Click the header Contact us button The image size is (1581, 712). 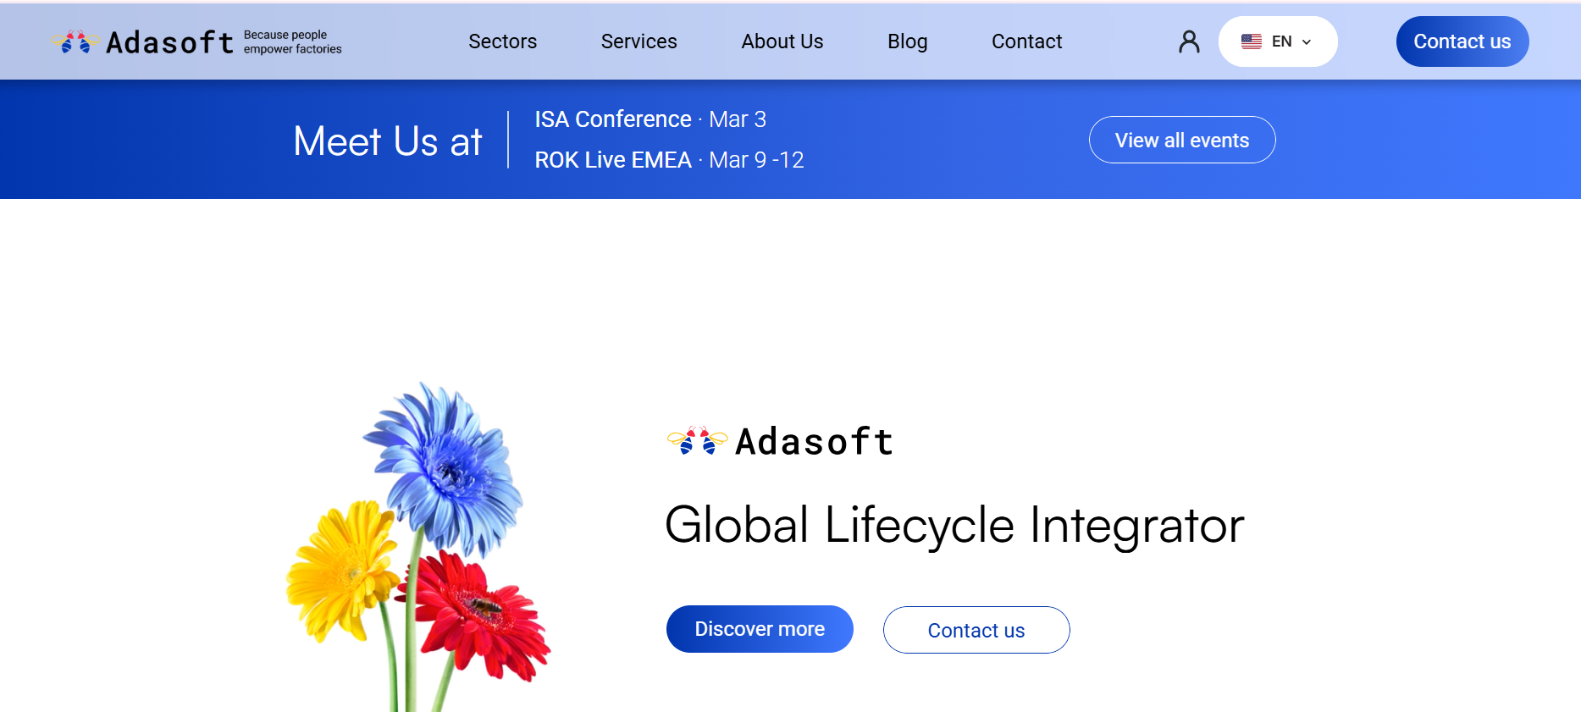click(x=1462, y=41)
